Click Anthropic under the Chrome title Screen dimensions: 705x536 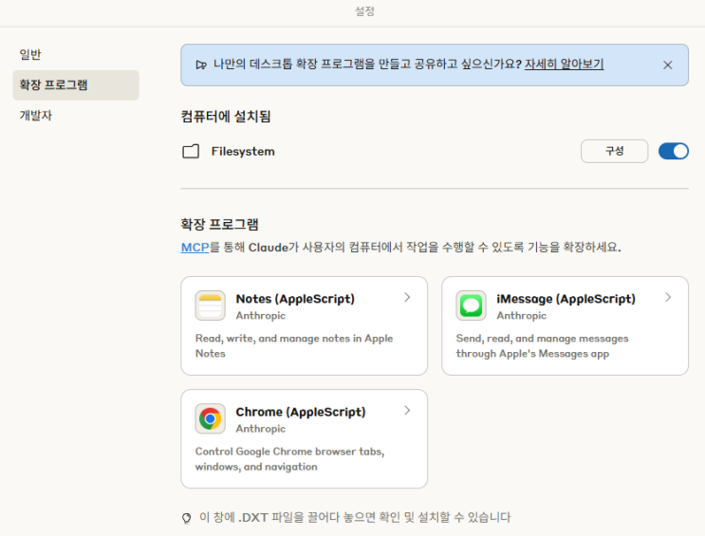pyautogui.click(x=261, y=429)
